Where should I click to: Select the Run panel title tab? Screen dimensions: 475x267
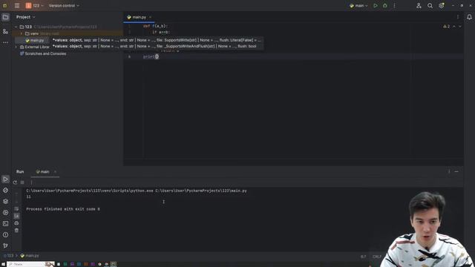coord(20,171)
